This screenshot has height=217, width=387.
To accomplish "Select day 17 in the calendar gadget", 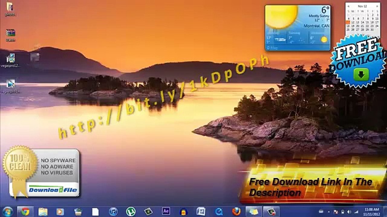I will (377, 22).
